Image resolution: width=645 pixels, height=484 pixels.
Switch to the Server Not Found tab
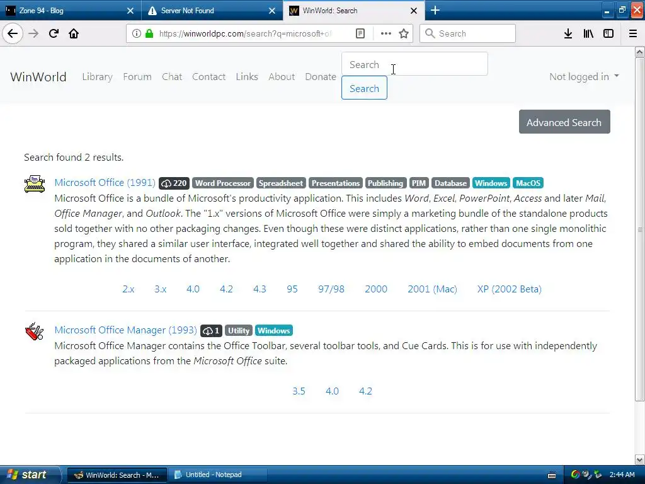click(212, 10)
